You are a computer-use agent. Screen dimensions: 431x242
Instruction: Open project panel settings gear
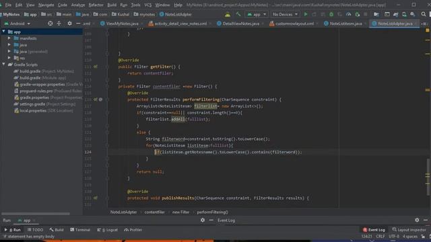(69, 24)
